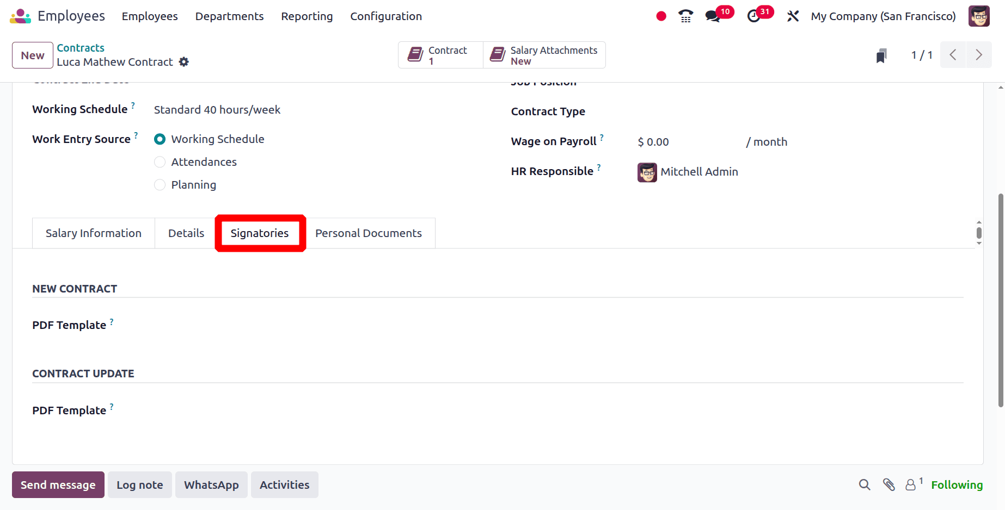
Task: Open the contract actions gear icon
Action: coord(184,62)
